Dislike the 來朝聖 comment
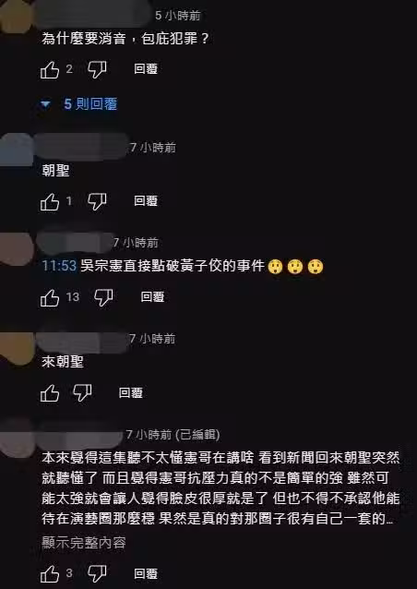 [x=82, y=393]
